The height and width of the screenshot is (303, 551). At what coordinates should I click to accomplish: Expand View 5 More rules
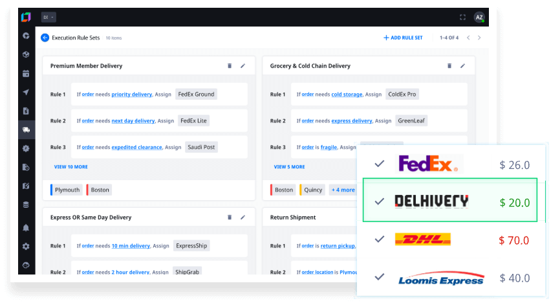tap(289, 167)
